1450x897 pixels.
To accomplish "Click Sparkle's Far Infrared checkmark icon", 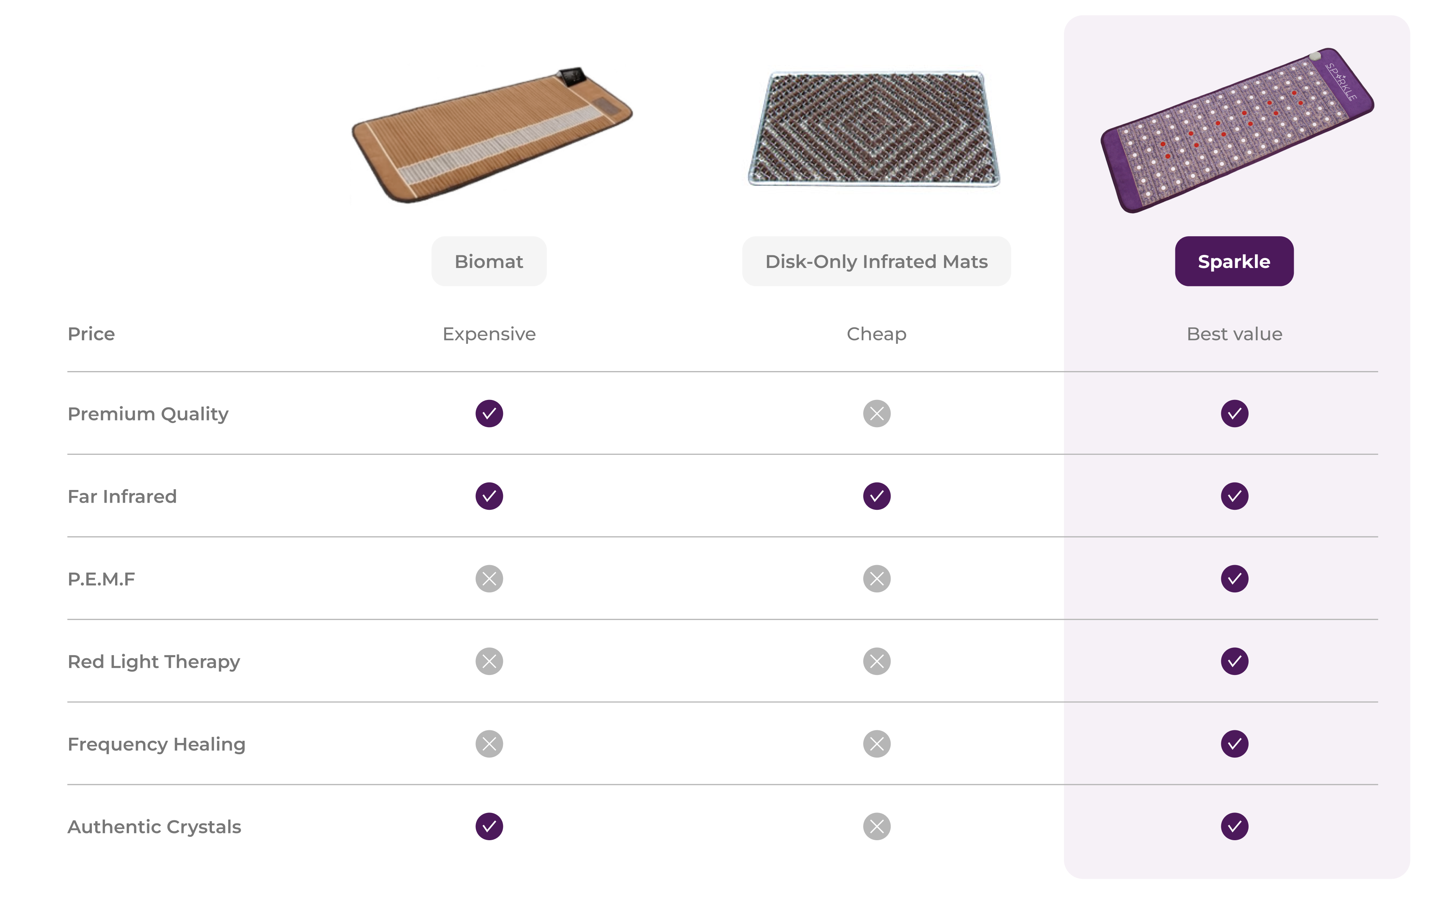I will click(x=1234, y=496).
